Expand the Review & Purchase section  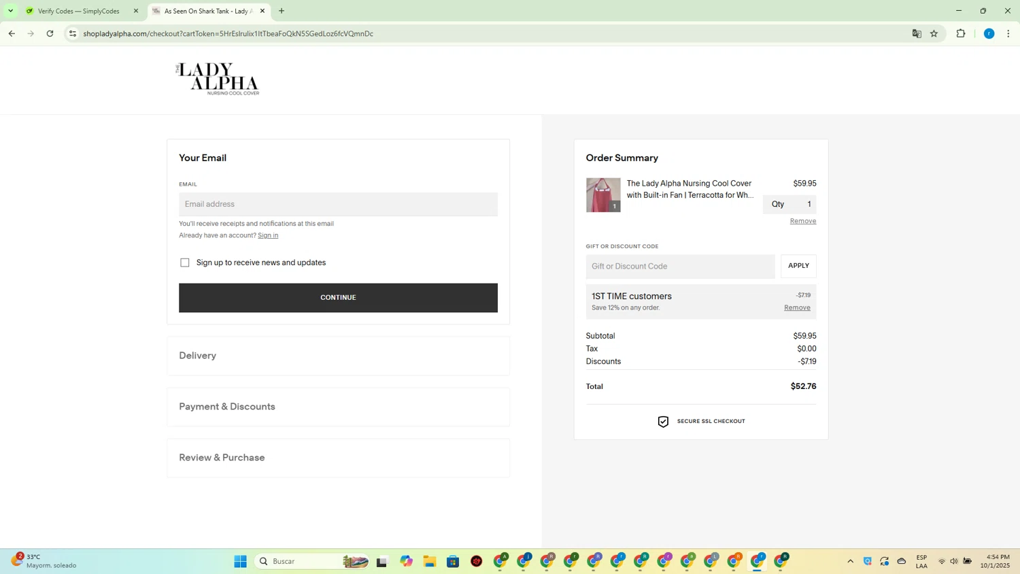pos(338,458)
